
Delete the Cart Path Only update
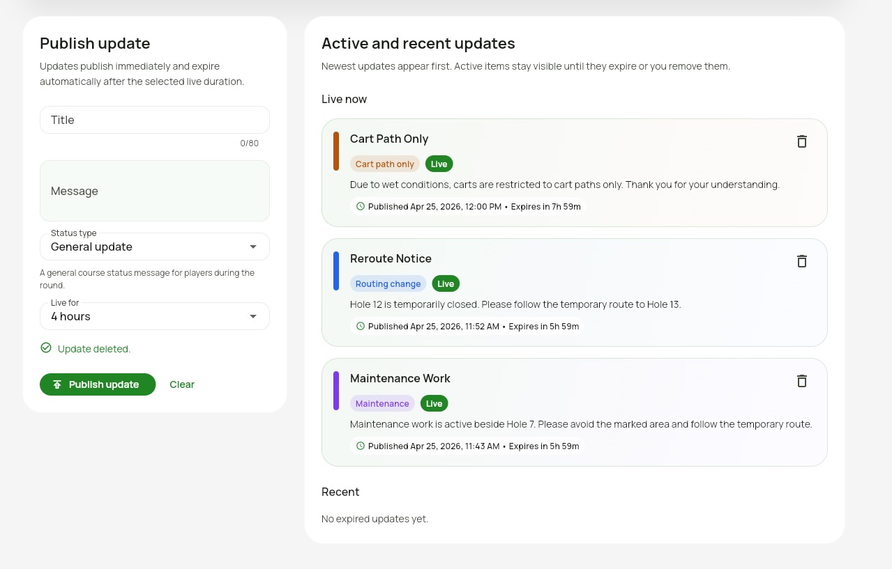point(801,141)
